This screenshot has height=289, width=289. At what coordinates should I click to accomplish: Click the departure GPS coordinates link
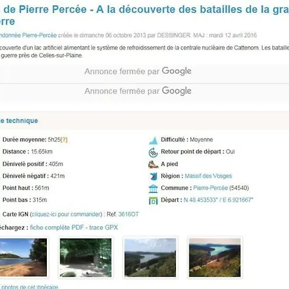[218, 200]
